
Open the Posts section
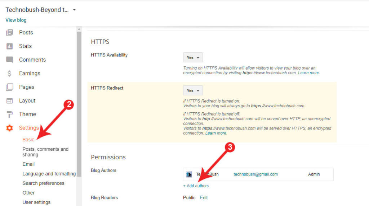[26, 33]
